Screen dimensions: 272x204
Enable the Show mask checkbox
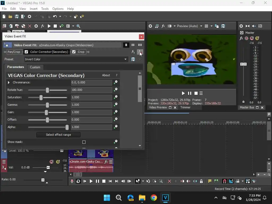pos(84,142)
